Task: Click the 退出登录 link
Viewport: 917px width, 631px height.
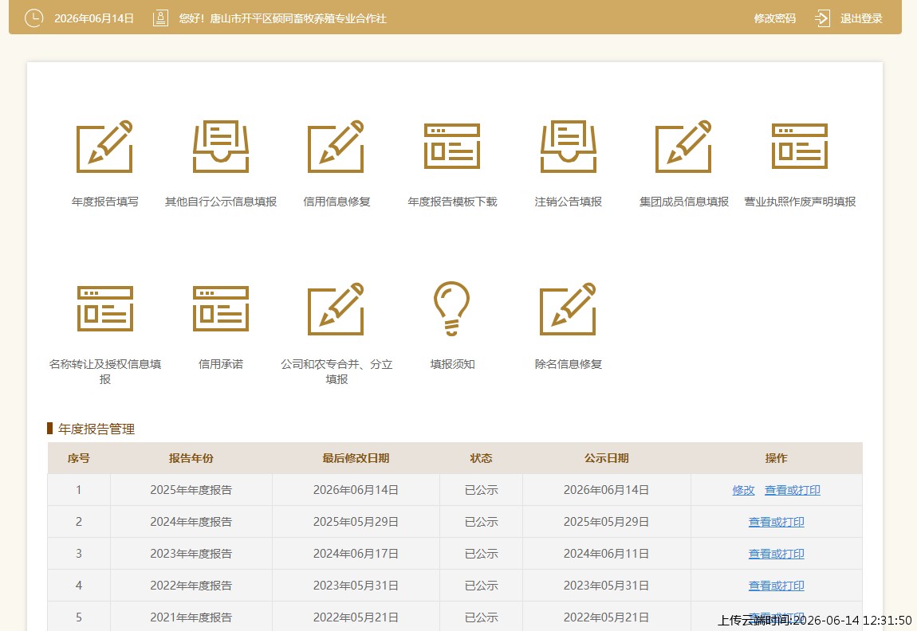Action: point(861,18)
